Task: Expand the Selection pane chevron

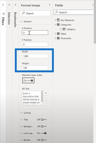Action: point(9,5)
